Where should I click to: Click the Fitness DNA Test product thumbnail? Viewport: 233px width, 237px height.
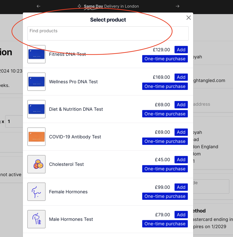point(36,54)
